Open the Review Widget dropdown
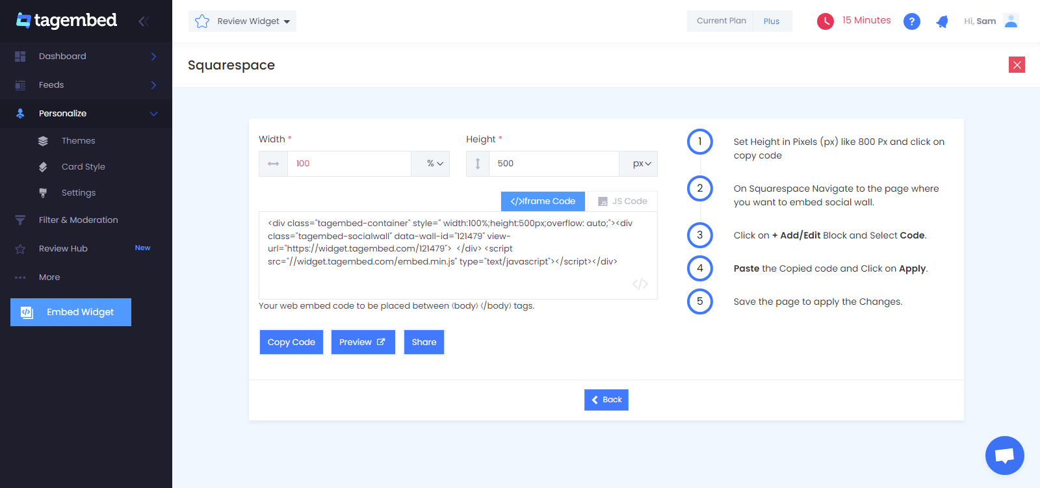The height and width of the screenshot is (488, 1040). tap(242, 21)
